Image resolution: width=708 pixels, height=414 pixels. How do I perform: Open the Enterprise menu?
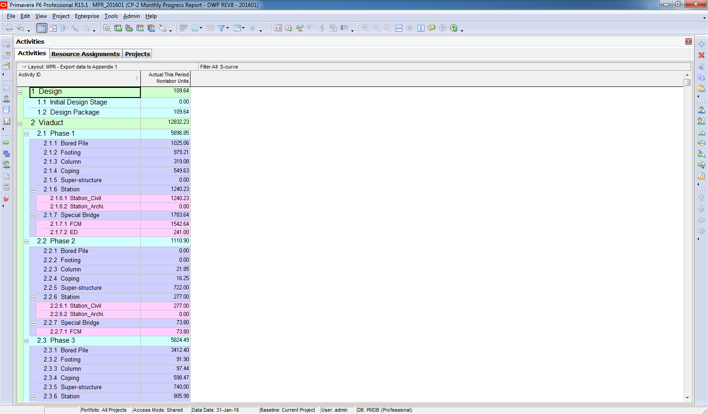(87, 16)
